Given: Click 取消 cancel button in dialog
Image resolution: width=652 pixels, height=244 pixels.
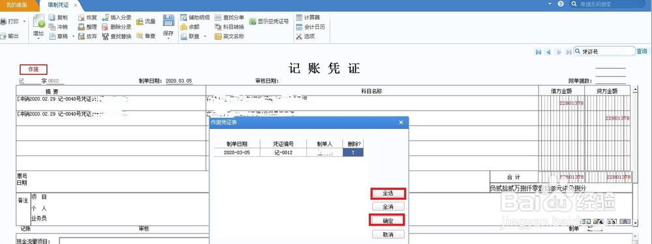Looking at the screenshot, I should (x=387, y=234).
